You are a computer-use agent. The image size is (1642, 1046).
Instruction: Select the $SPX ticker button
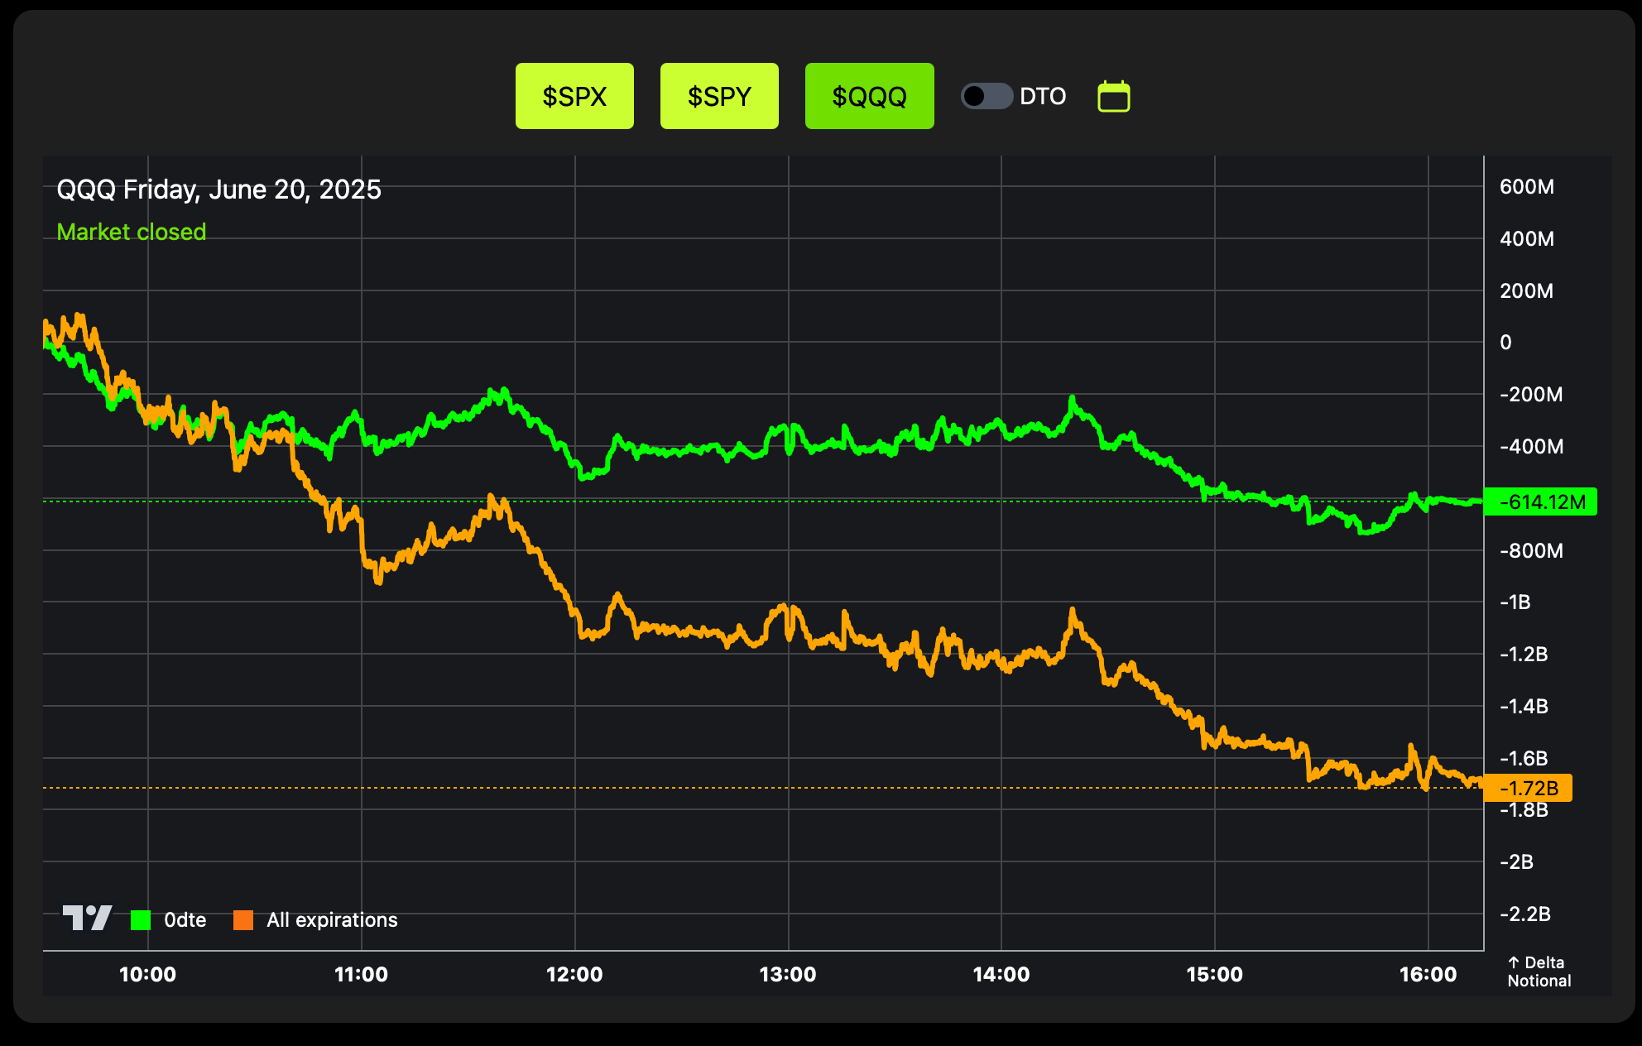574,96
